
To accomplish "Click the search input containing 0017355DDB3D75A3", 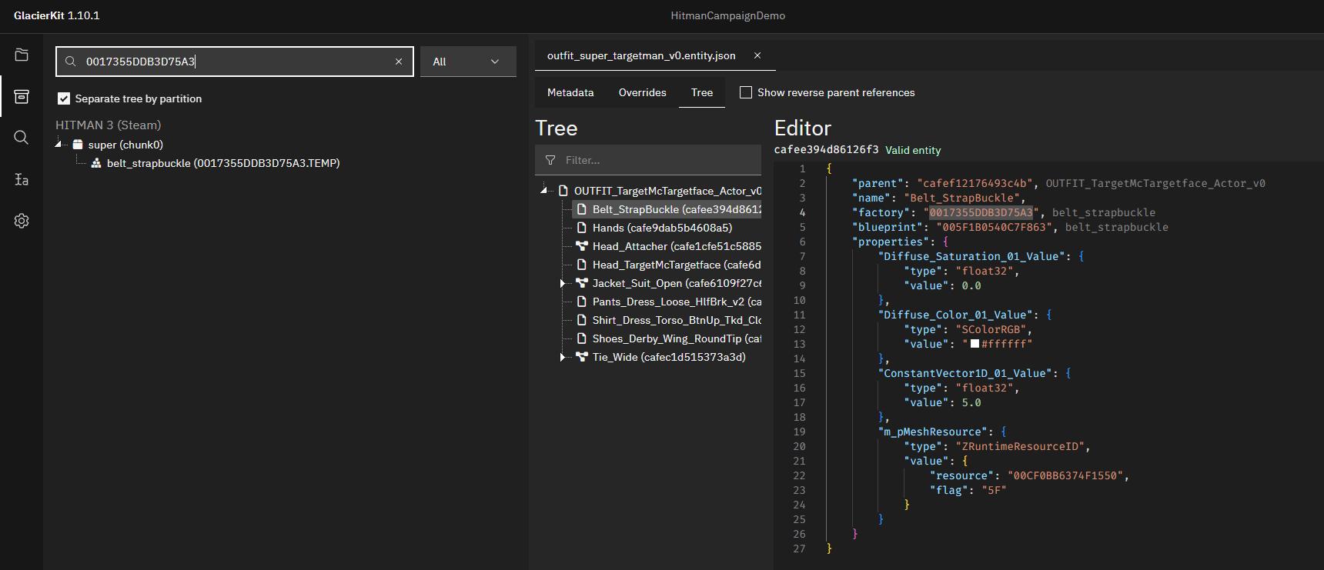I will [x=235, y=62].
